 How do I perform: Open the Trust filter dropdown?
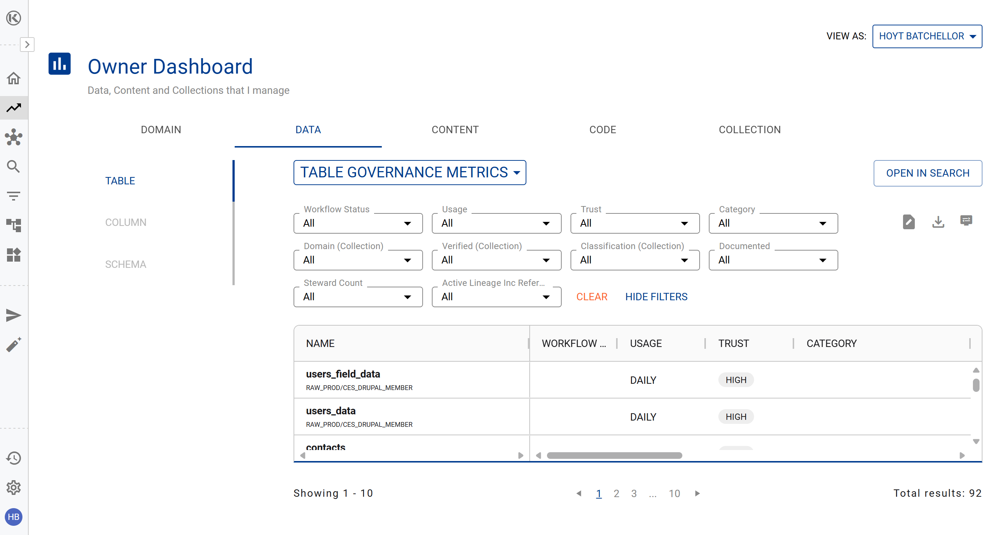click(x=635, y=223)
